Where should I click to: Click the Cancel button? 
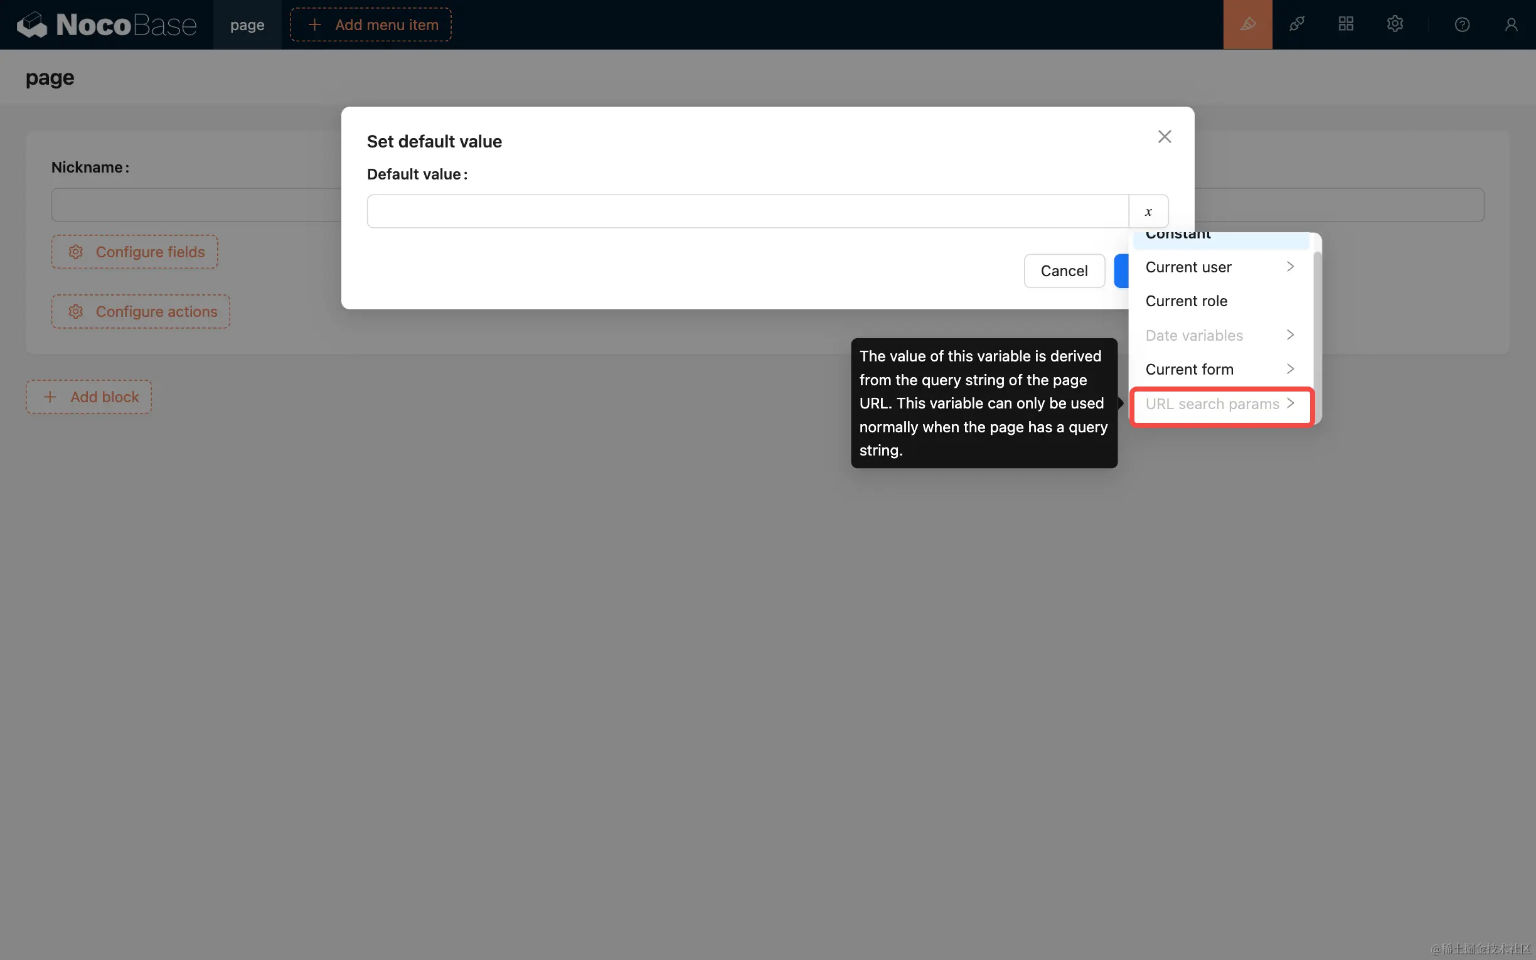point(1064,271)
